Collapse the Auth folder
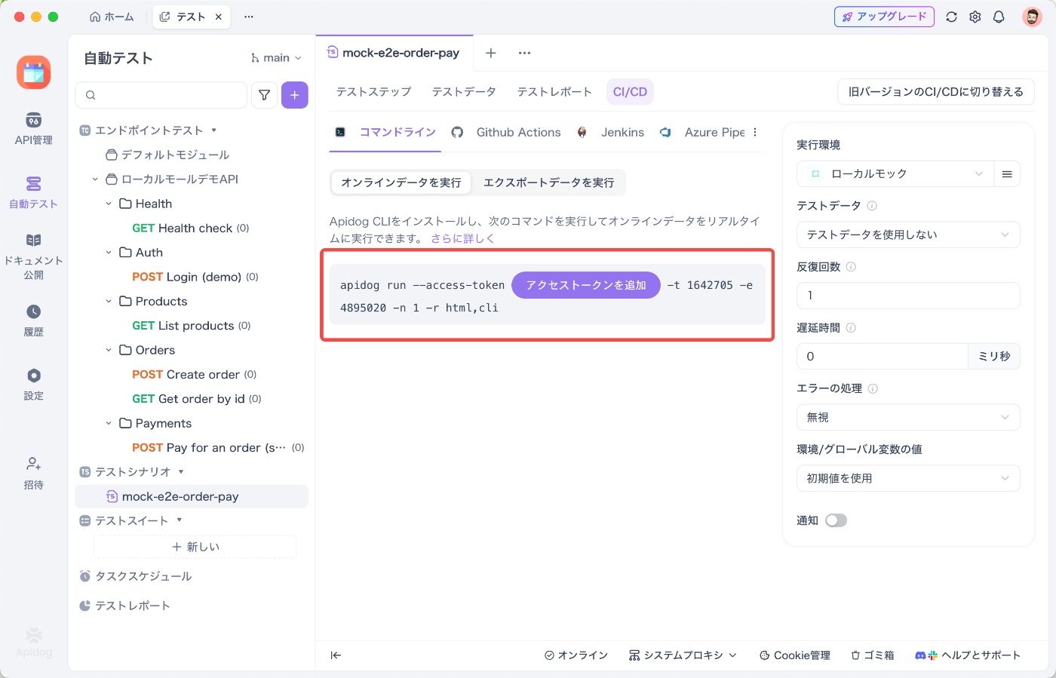Image resolution: width=1056 pixels, height=678 pixels. click(109, 253)
